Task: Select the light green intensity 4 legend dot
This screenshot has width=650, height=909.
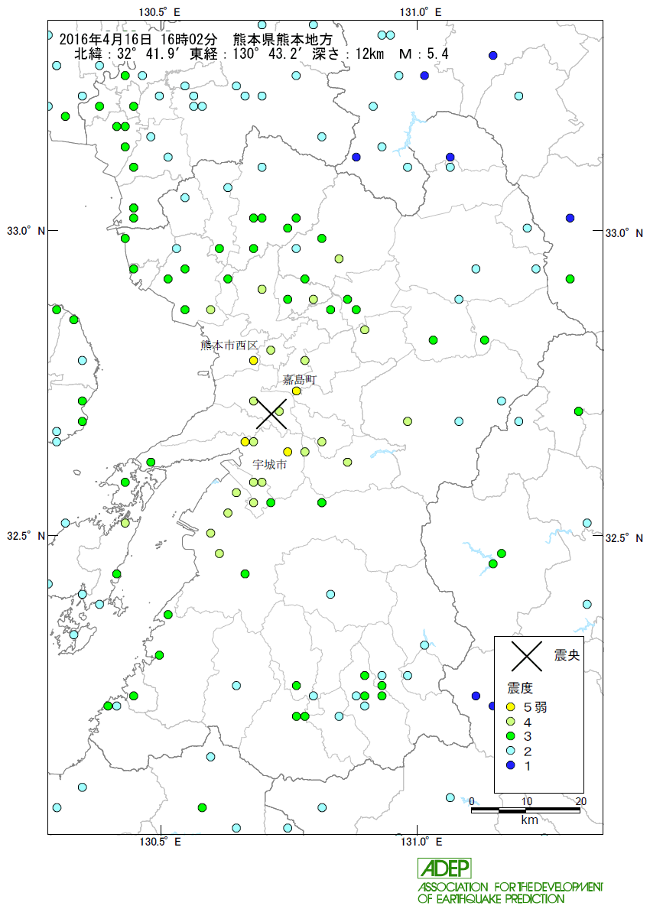Action: pyautogui.click(x=510, y=722)
